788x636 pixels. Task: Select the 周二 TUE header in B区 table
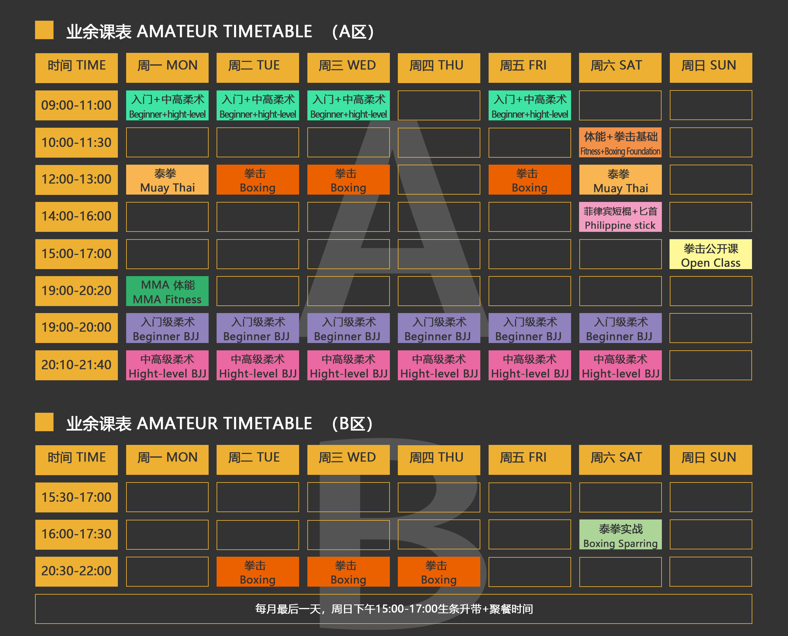[x=258, y=460]
